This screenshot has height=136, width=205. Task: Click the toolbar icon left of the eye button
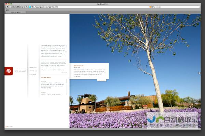22,7
